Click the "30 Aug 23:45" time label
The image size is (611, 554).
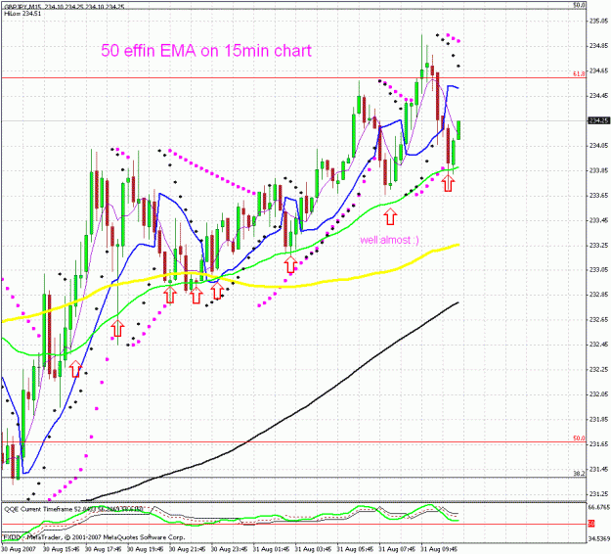click(x=230, y=549)
